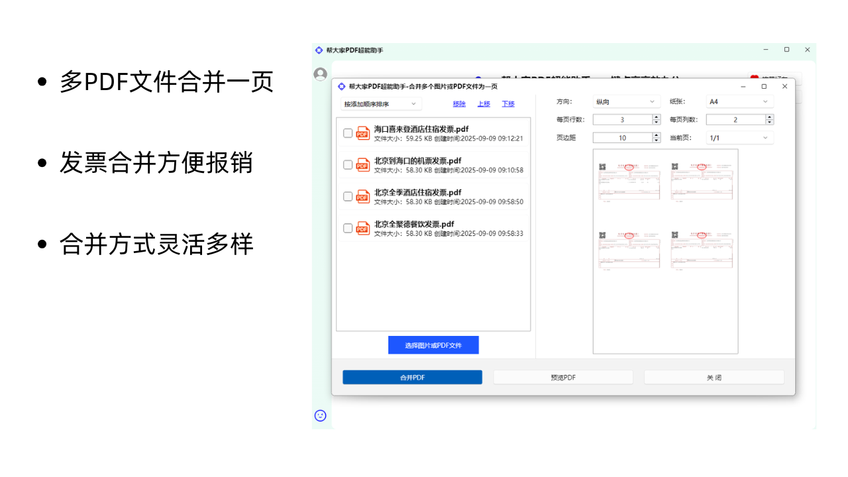Image resolution: width=848 pixels, height=477 pixels.
Task: Increase 每页行数 using the up stepper arrow
Action: point(655,117)
